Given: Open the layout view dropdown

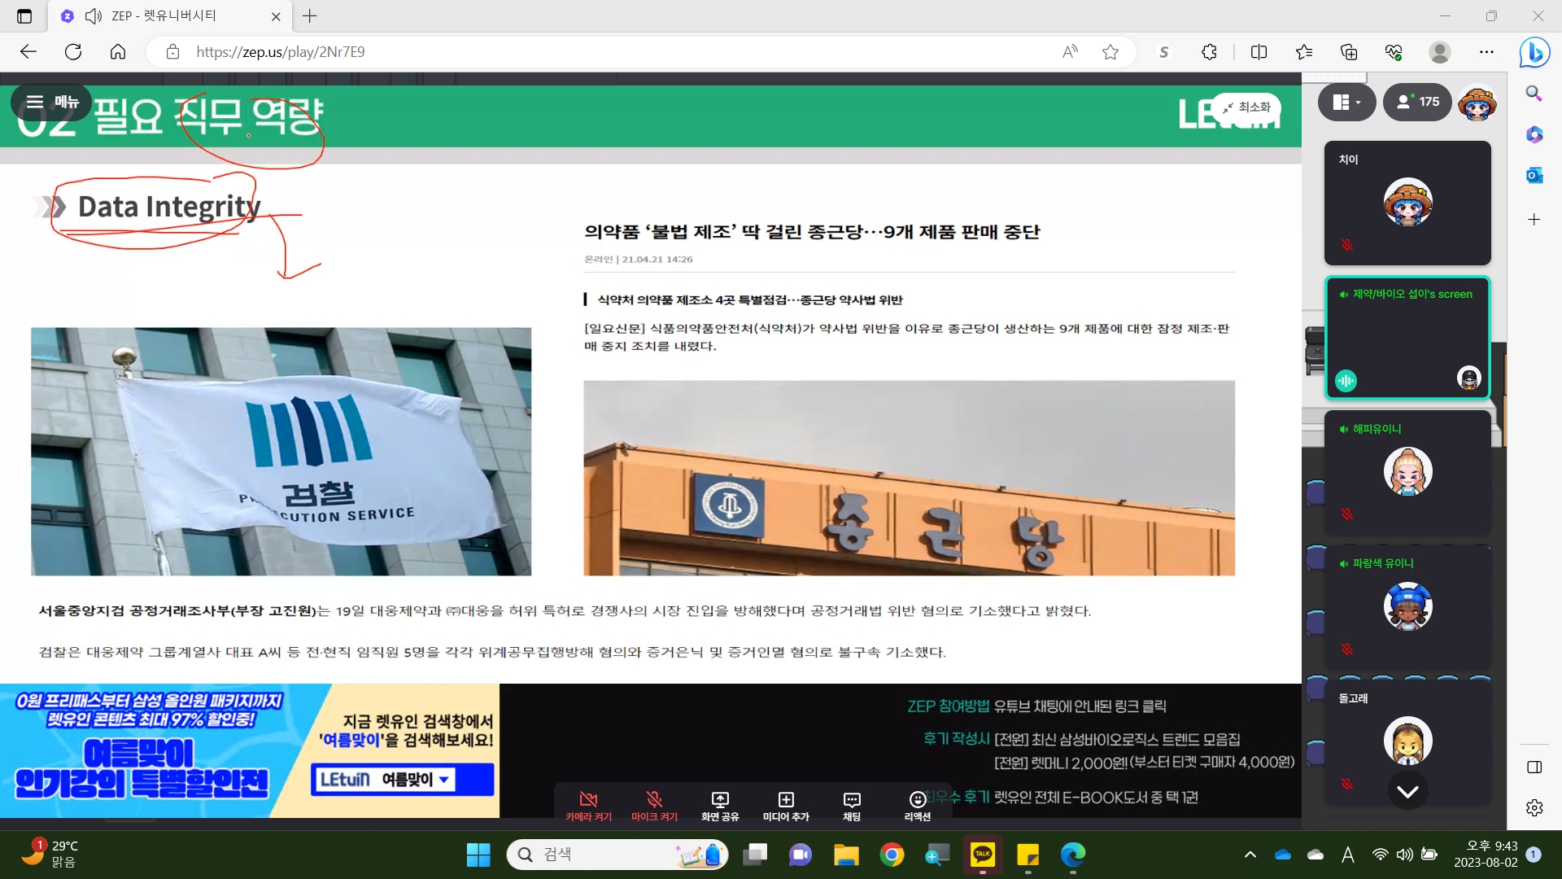Looking at the screenshot, I should (x=1346, y=102).
